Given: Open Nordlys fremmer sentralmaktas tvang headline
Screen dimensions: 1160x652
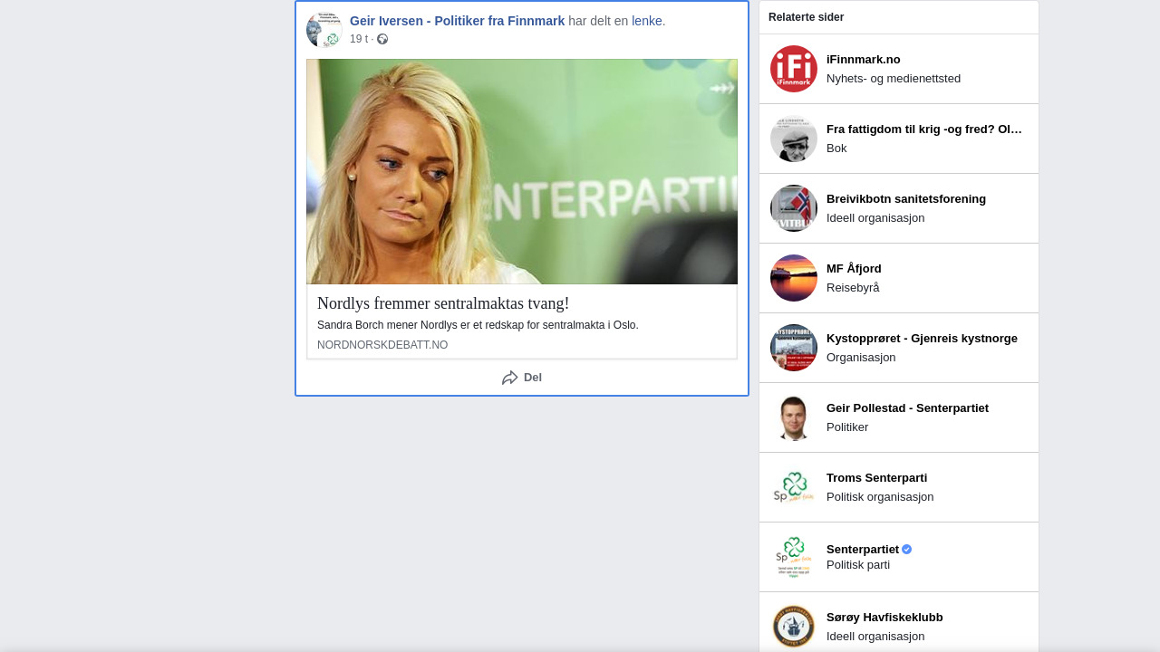Looking at the screenshot, I should click(x=443, y=303).
